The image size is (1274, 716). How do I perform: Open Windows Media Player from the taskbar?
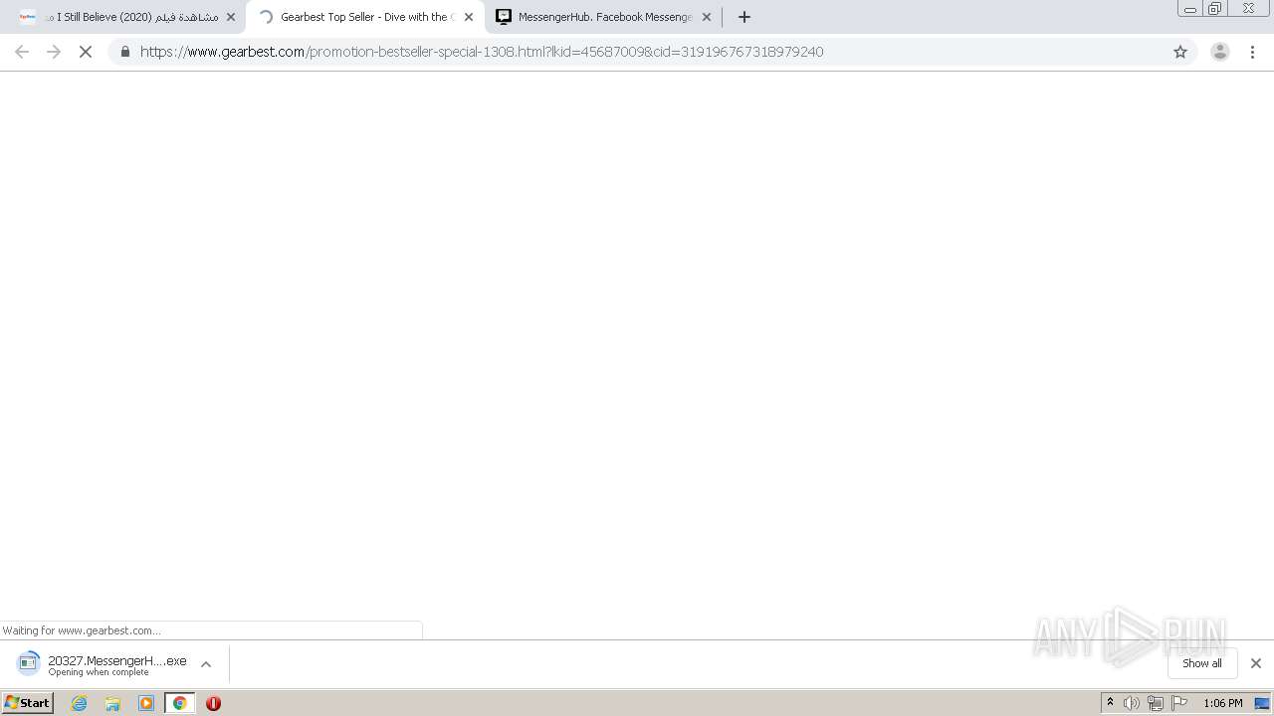(x=146, y=703)
